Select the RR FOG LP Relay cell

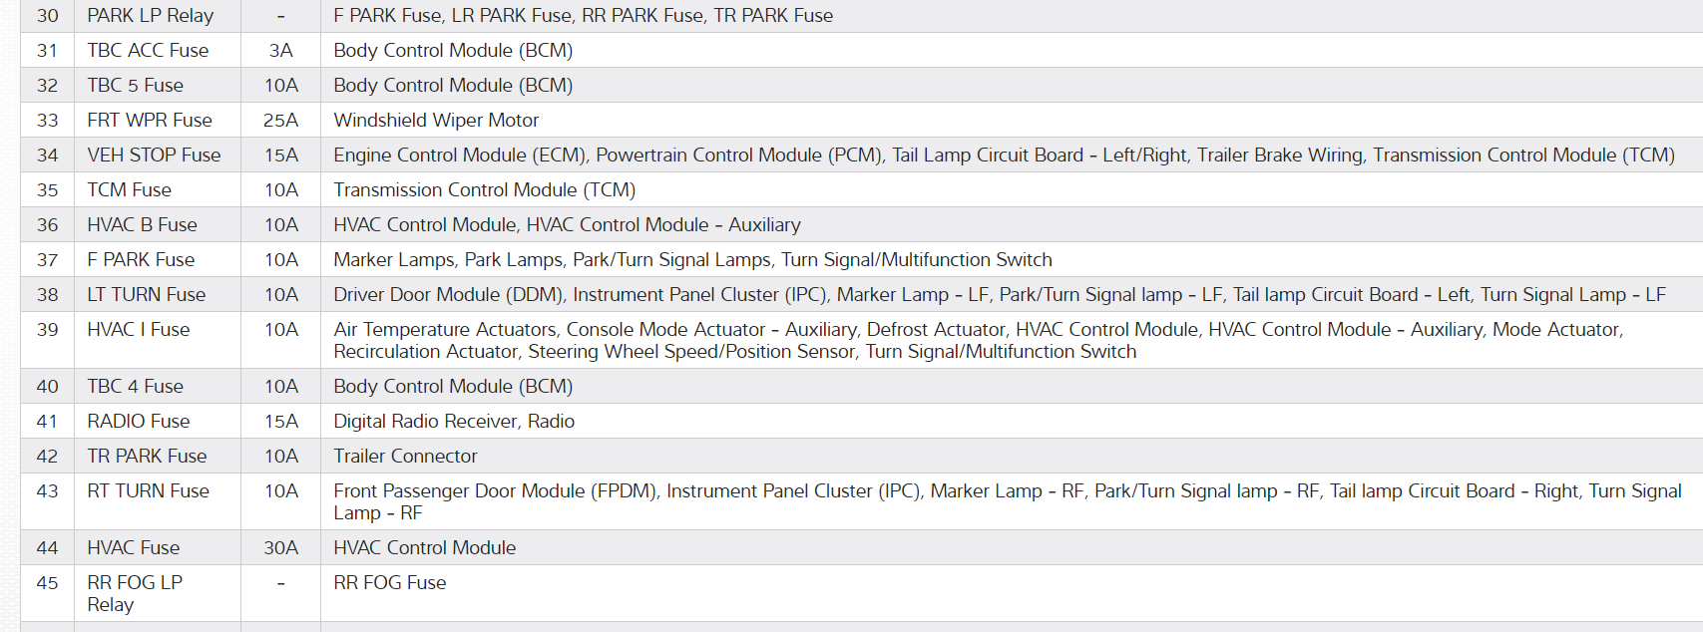click(x=134, y=593)
